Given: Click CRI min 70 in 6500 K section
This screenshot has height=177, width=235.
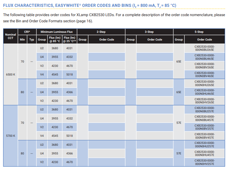Looking at the screenshot, I should [22, 61].
